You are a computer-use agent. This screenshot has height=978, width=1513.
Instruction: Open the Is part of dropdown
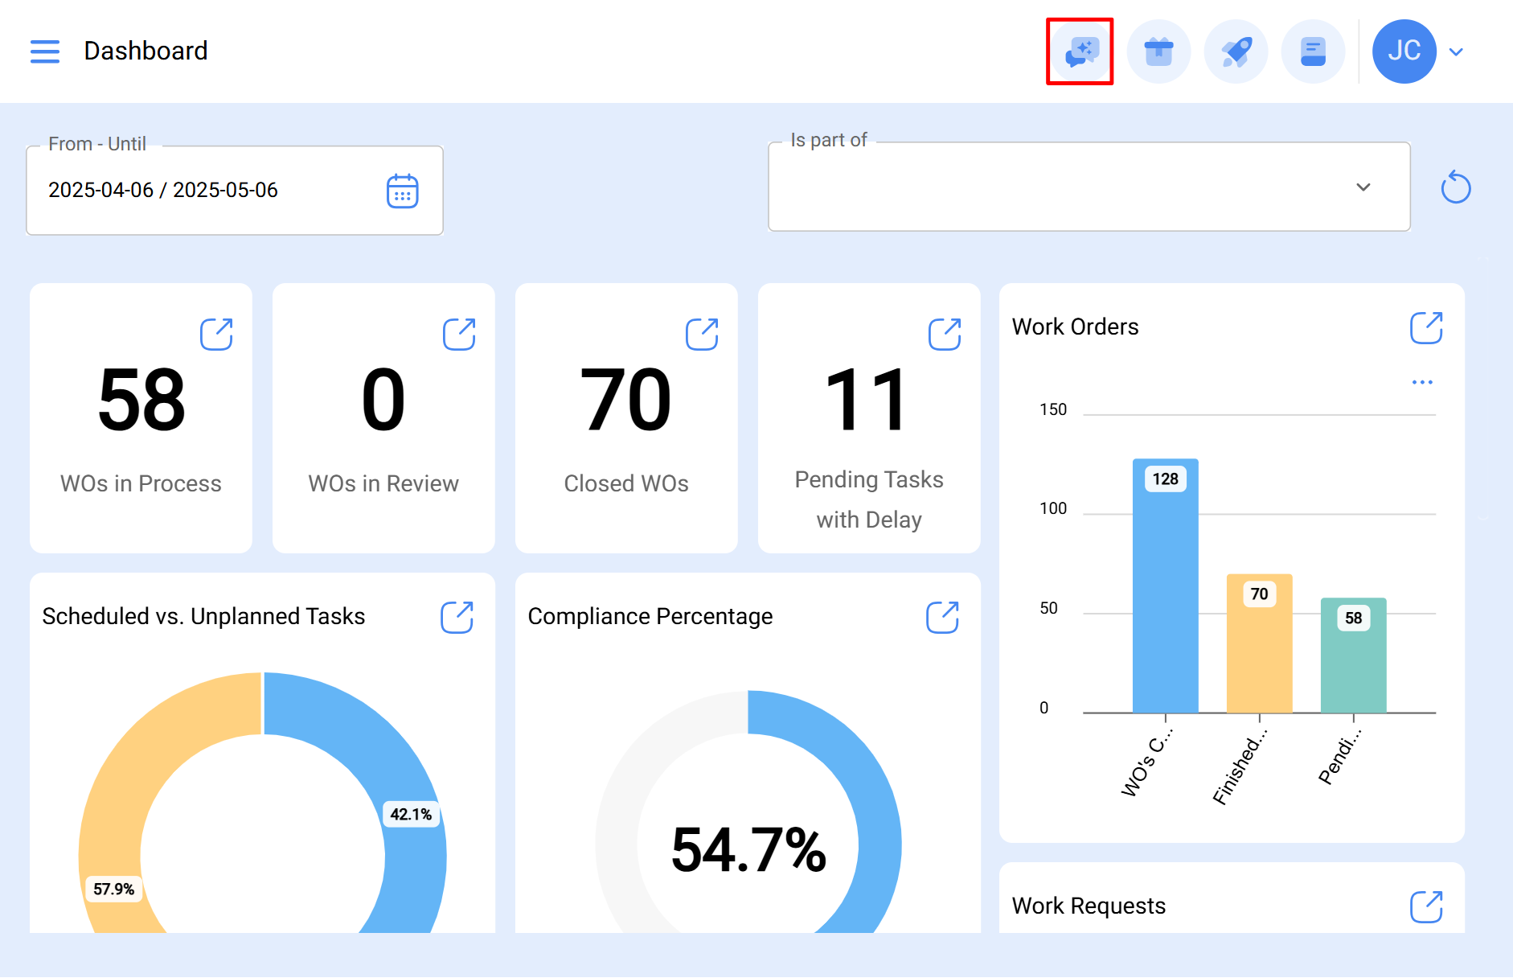(1089, 187)
